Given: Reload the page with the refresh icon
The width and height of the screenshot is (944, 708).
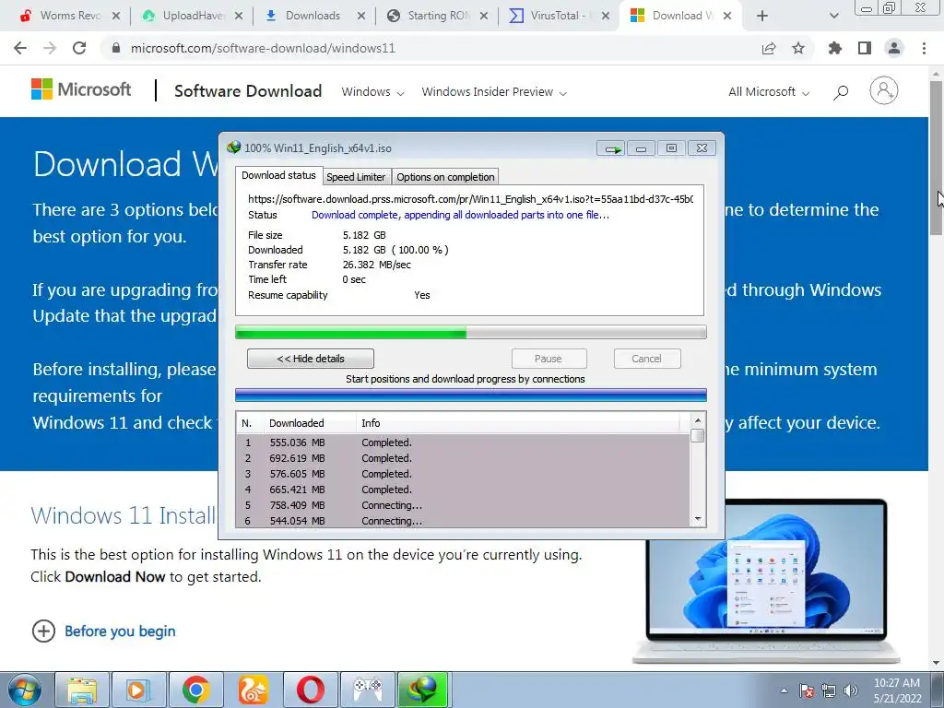Looking at the screenshot, I should click(79, 48).
